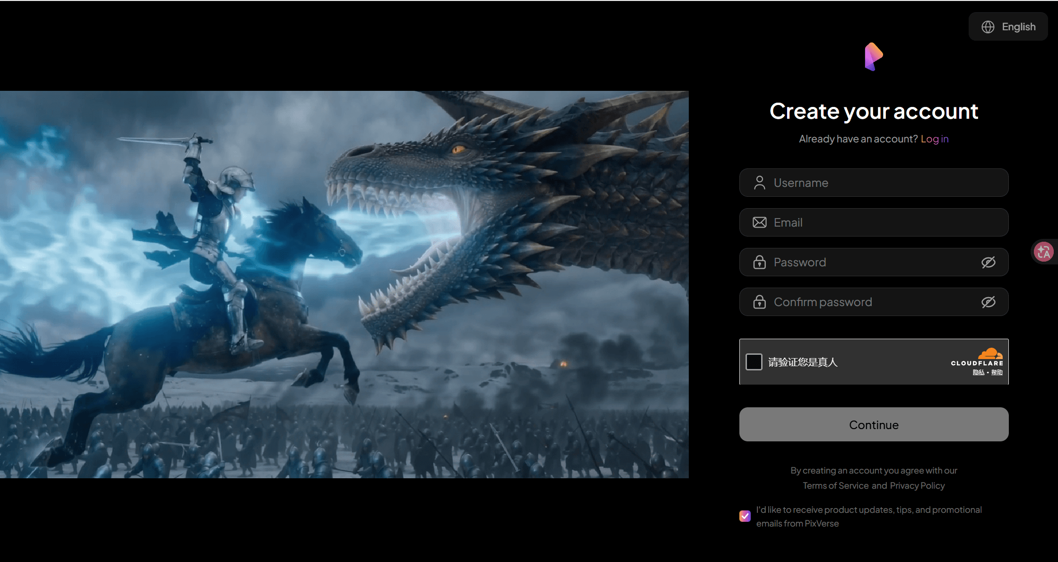
Task: Focus the Email input field
Action: 874,222
